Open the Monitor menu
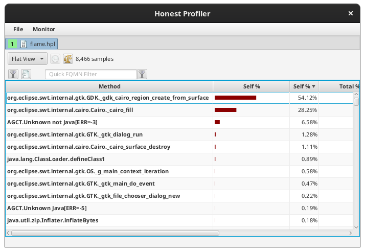 [44, 29]
